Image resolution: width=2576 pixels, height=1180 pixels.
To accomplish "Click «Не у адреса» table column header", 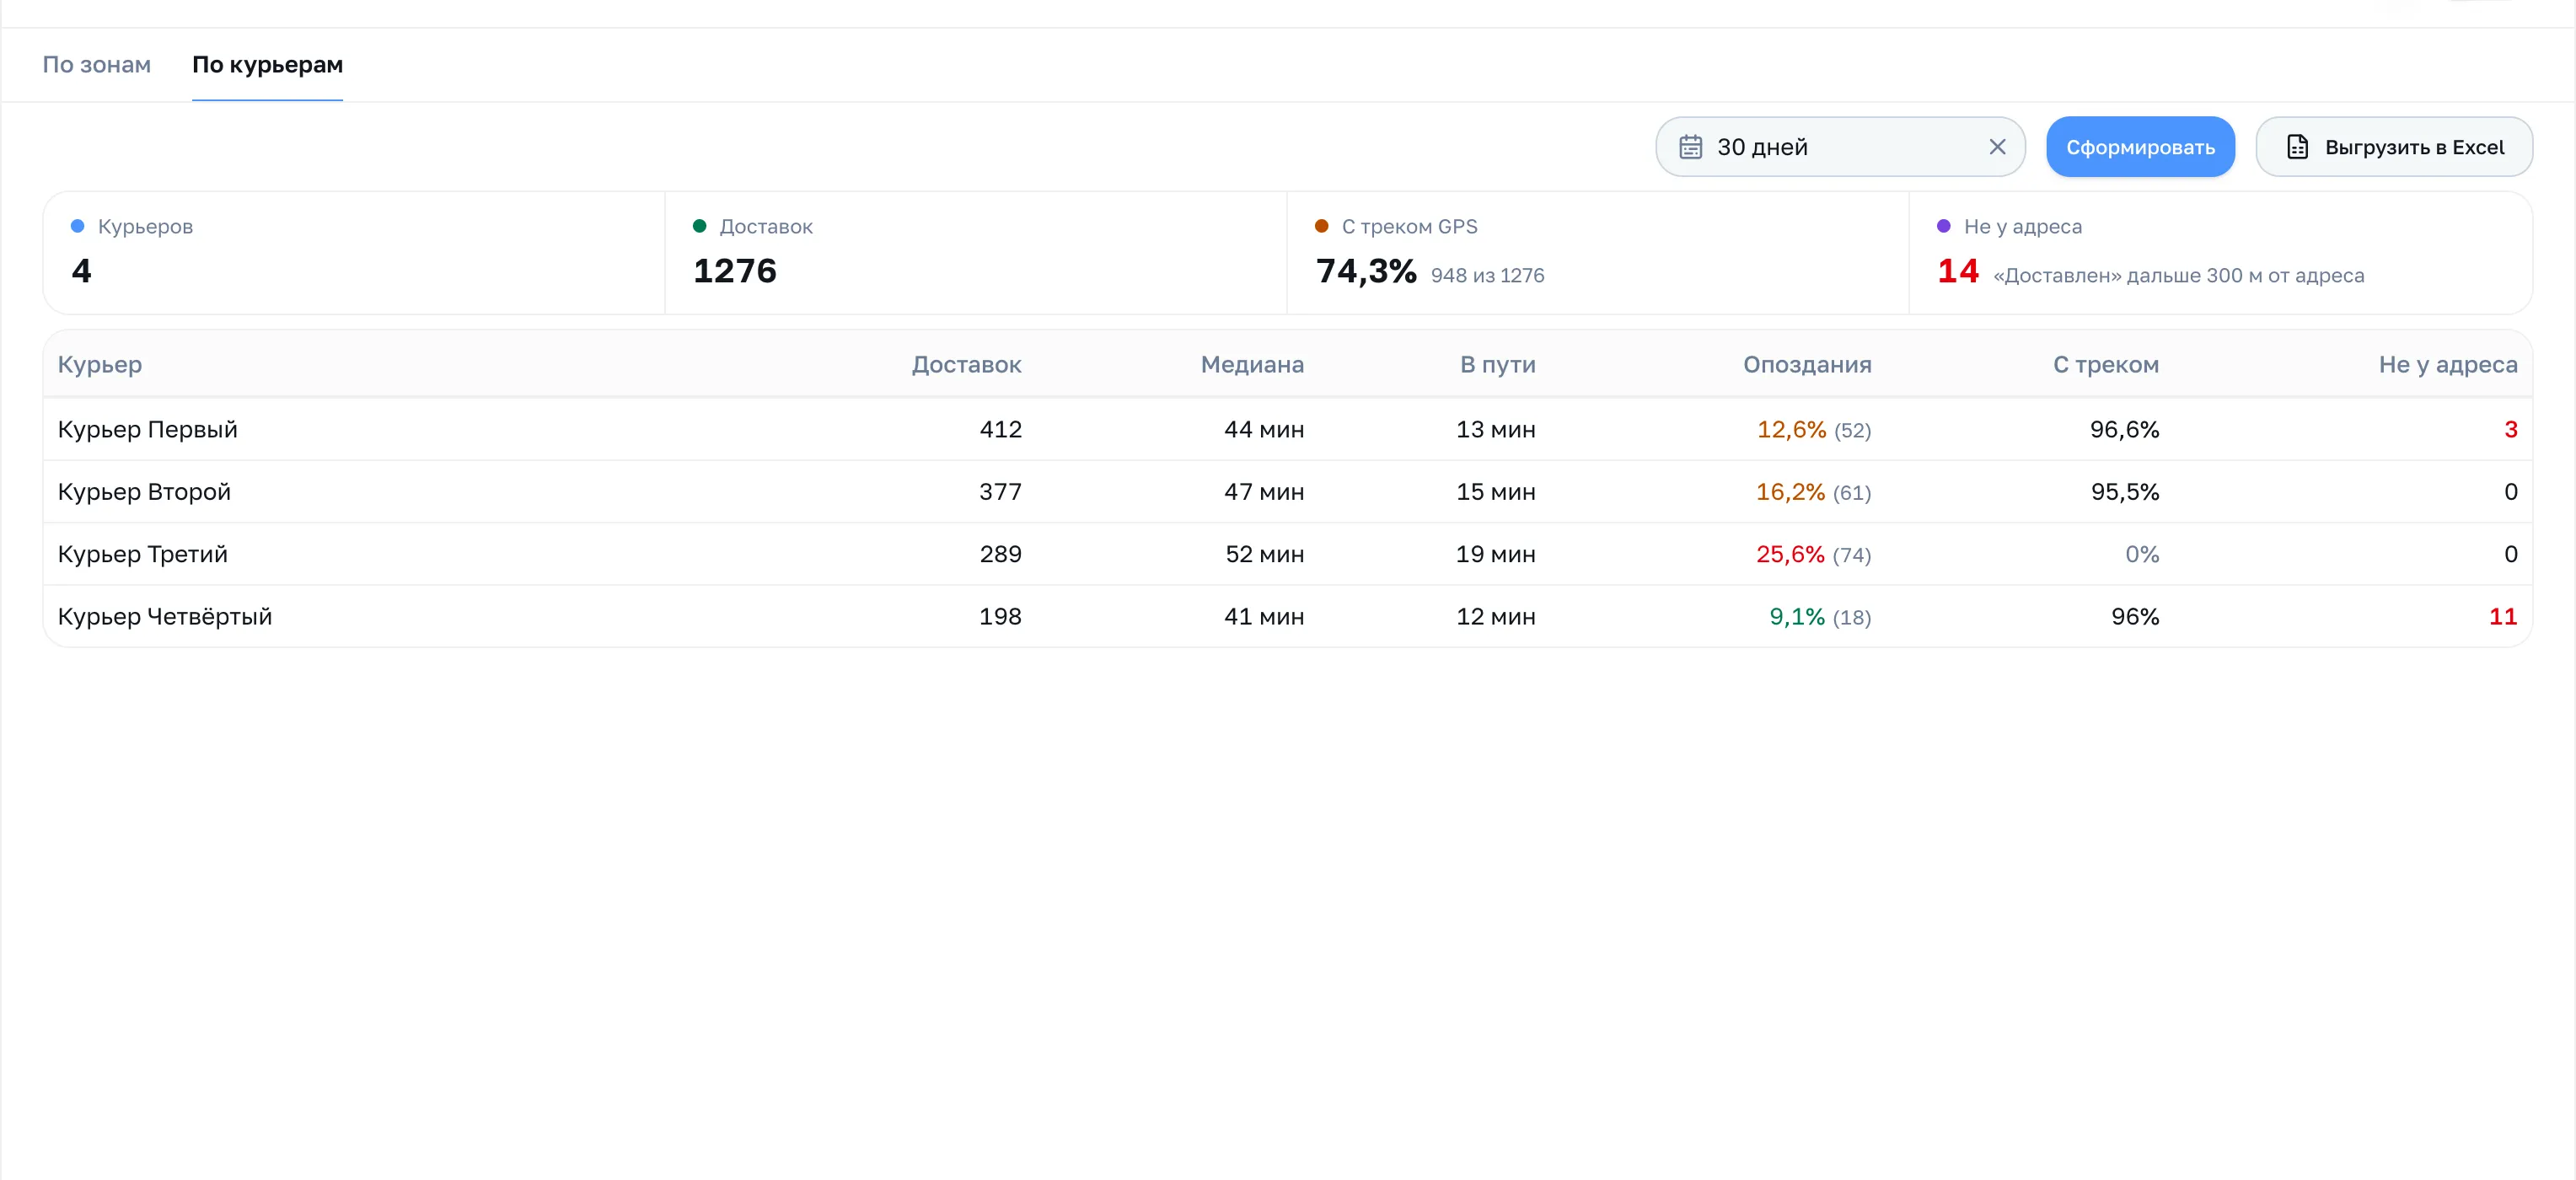I will pyautogui.click(x=2448, y=365).
